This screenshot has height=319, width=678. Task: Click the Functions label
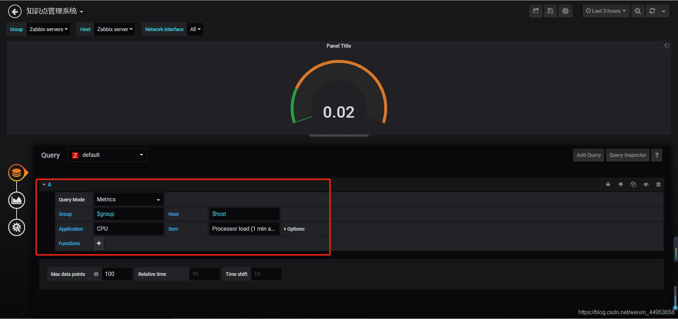(69, 243)
